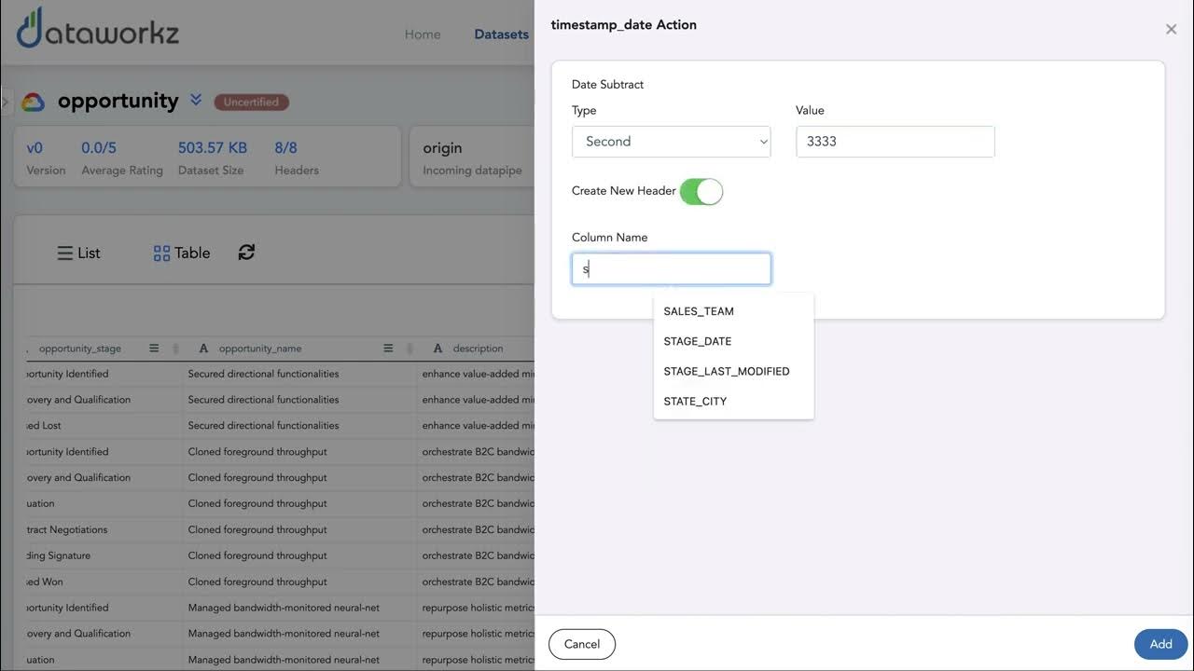This screenshot has width=1194, height=671.
Task: Click the Google Cloud icon beside opportunity
Action: point(34,102)
